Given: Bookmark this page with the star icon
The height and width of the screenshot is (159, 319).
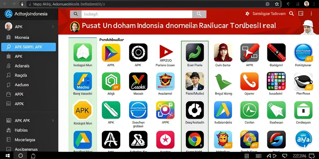Looking at the screenshot, I should click(277, 4).
